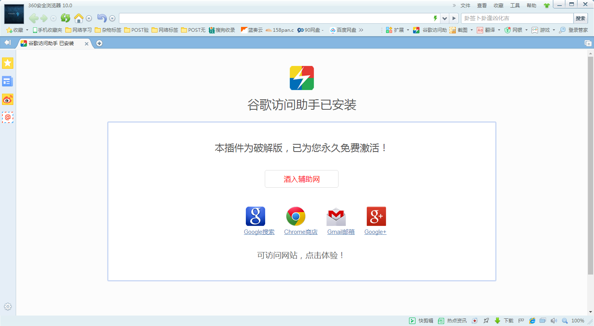
Task: Click the Chrome商店 icon
Action: tap(296, 216)
